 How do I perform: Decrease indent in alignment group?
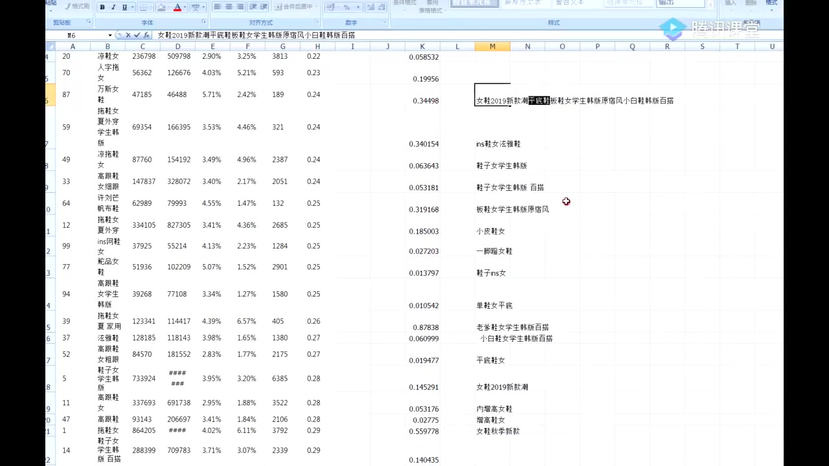253,6
